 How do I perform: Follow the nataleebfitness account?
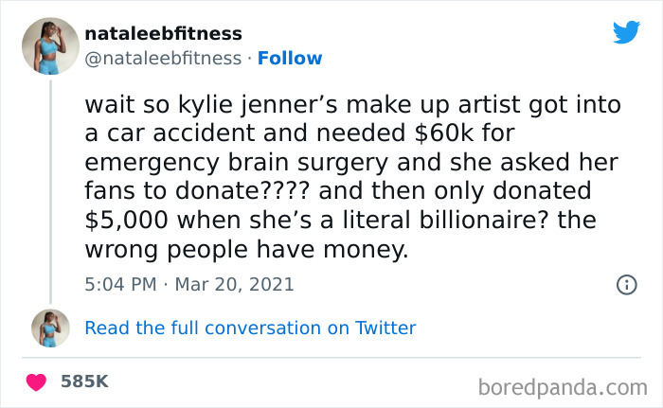285,59
